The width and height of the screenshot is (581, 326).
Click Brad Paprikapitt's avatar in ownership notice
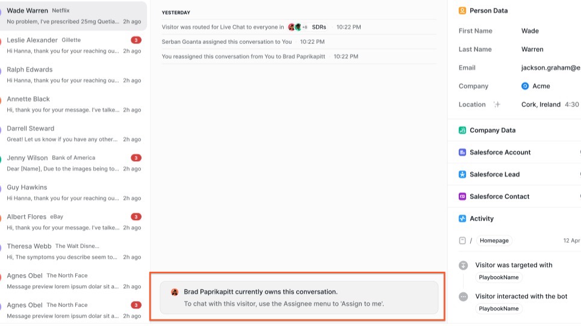[175, 292]
